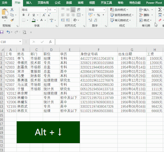164x152 pixels.
Task: Open Power Pivot tab
Action: click(154, 3)
